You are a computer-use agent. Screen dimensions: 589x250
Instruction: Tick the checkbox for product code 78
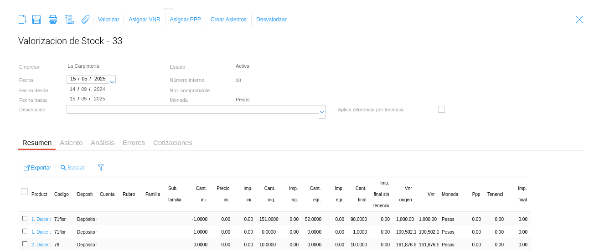(25, 244)
